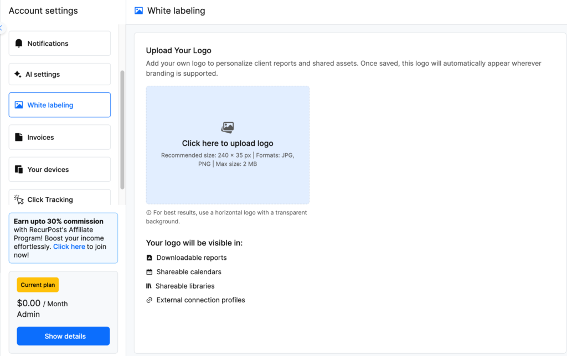Click the Click Tracking cursor icon
567x356 pixels.
coord(19,200)
